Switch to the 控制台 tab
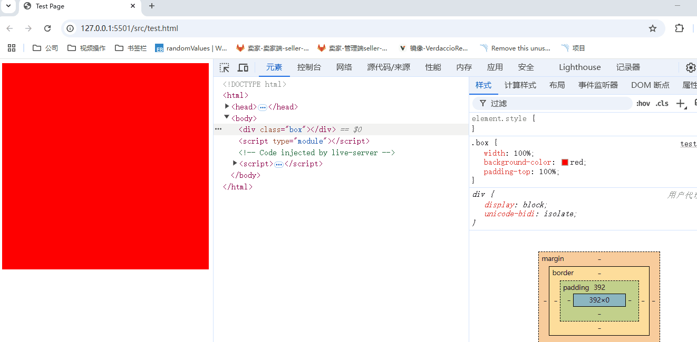Image resolution: width=697 pixels, height=342 pixels. click(x=309, y=67)
